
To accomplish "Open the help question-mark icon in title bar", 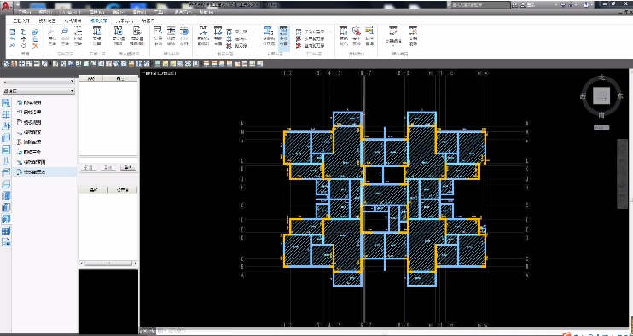I will [x=586, y=4].
